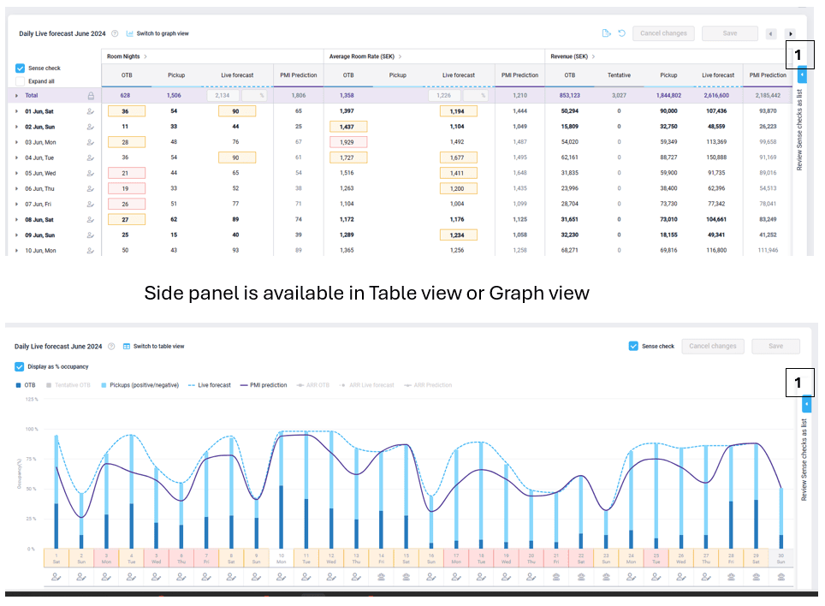Expand the Room Nights column group
Image resolution: width=825 pixels, height=606 pixels.
145,56
